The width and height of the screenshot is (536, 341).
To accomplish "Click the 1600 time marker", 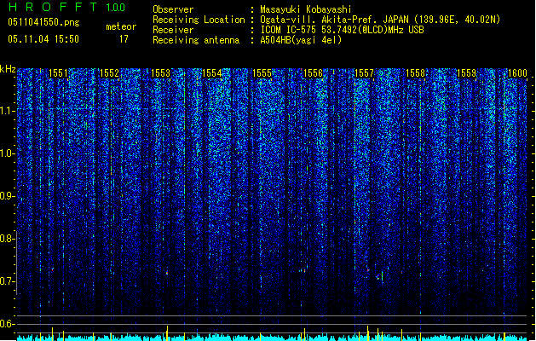I will pos(517,73).
